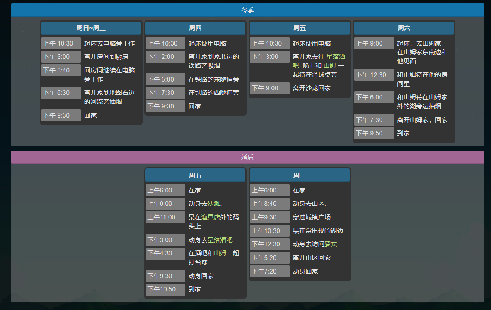Select the 周四 winter schedule header
This screenshot has width=491, height=310.
click(196, 28)
